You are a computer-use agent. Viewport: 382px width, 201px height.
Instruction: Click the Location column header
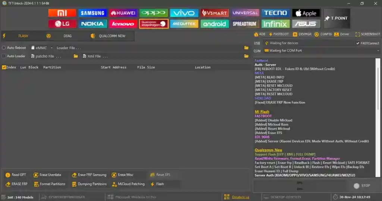pos(203,67)
